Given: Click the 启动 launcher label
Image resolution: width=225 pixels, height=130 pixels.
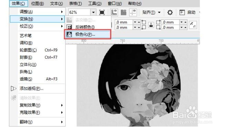Looking at the screenshot, I should (191, 12).
